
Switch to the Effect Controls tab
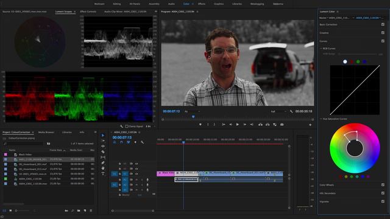[88, 12]
